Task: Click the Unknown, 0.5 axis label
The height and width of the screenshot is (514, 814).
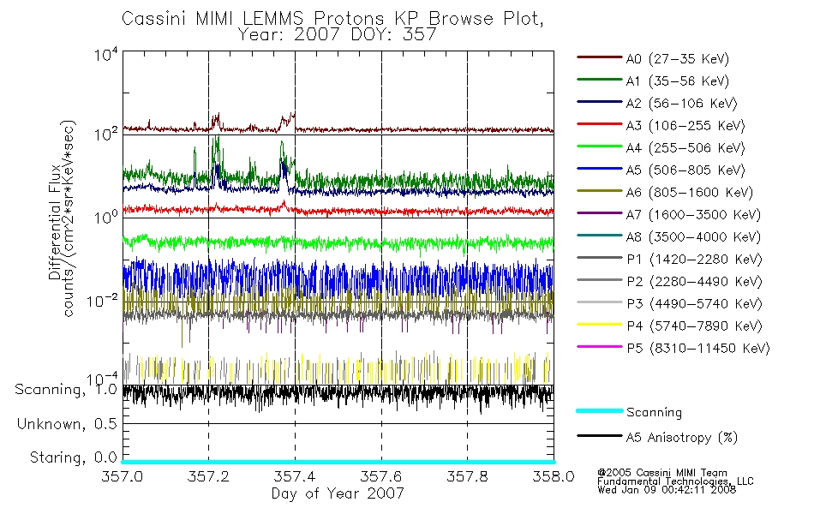Action: [67, 424]
